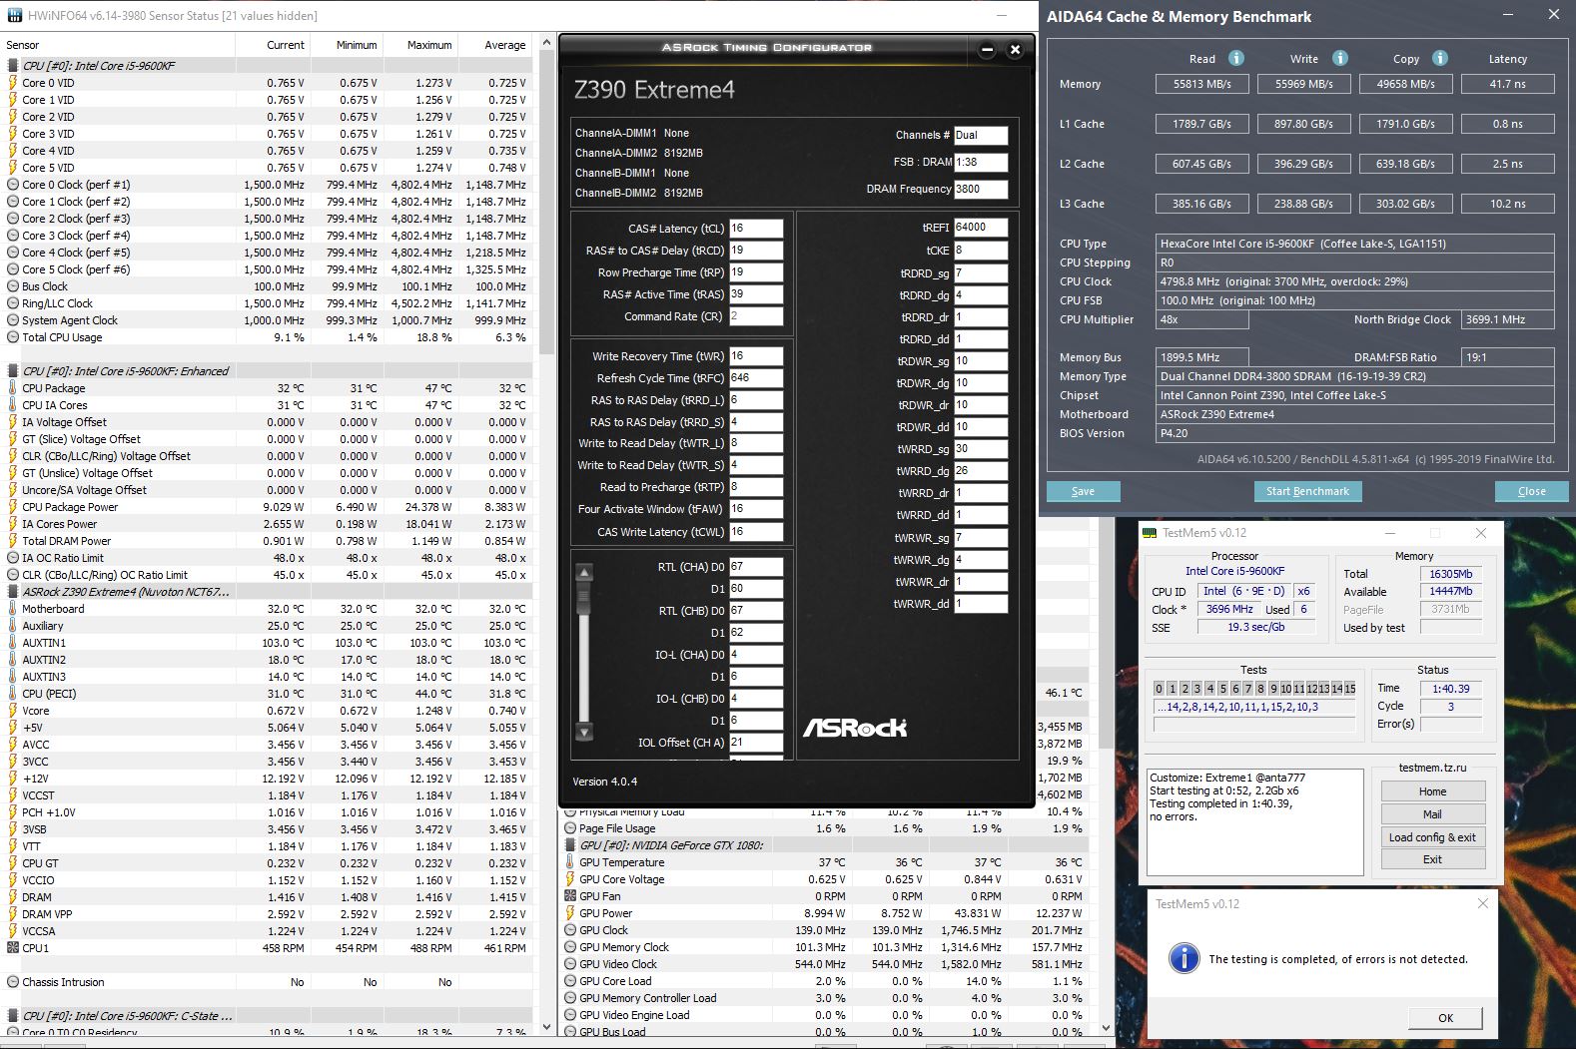Click the Memory Latency value '41.7 ns'
Viewport: 1576px width, 1049px height.
[x=1508, y=84]
